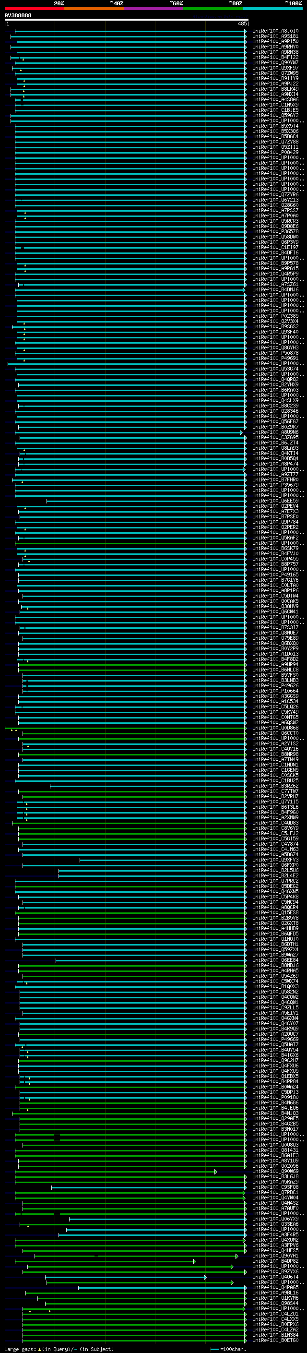Viewport: 307px width, 1353px height.
Task: Select the UniRef100_P49165 hit label
Action: click(275, 575)
